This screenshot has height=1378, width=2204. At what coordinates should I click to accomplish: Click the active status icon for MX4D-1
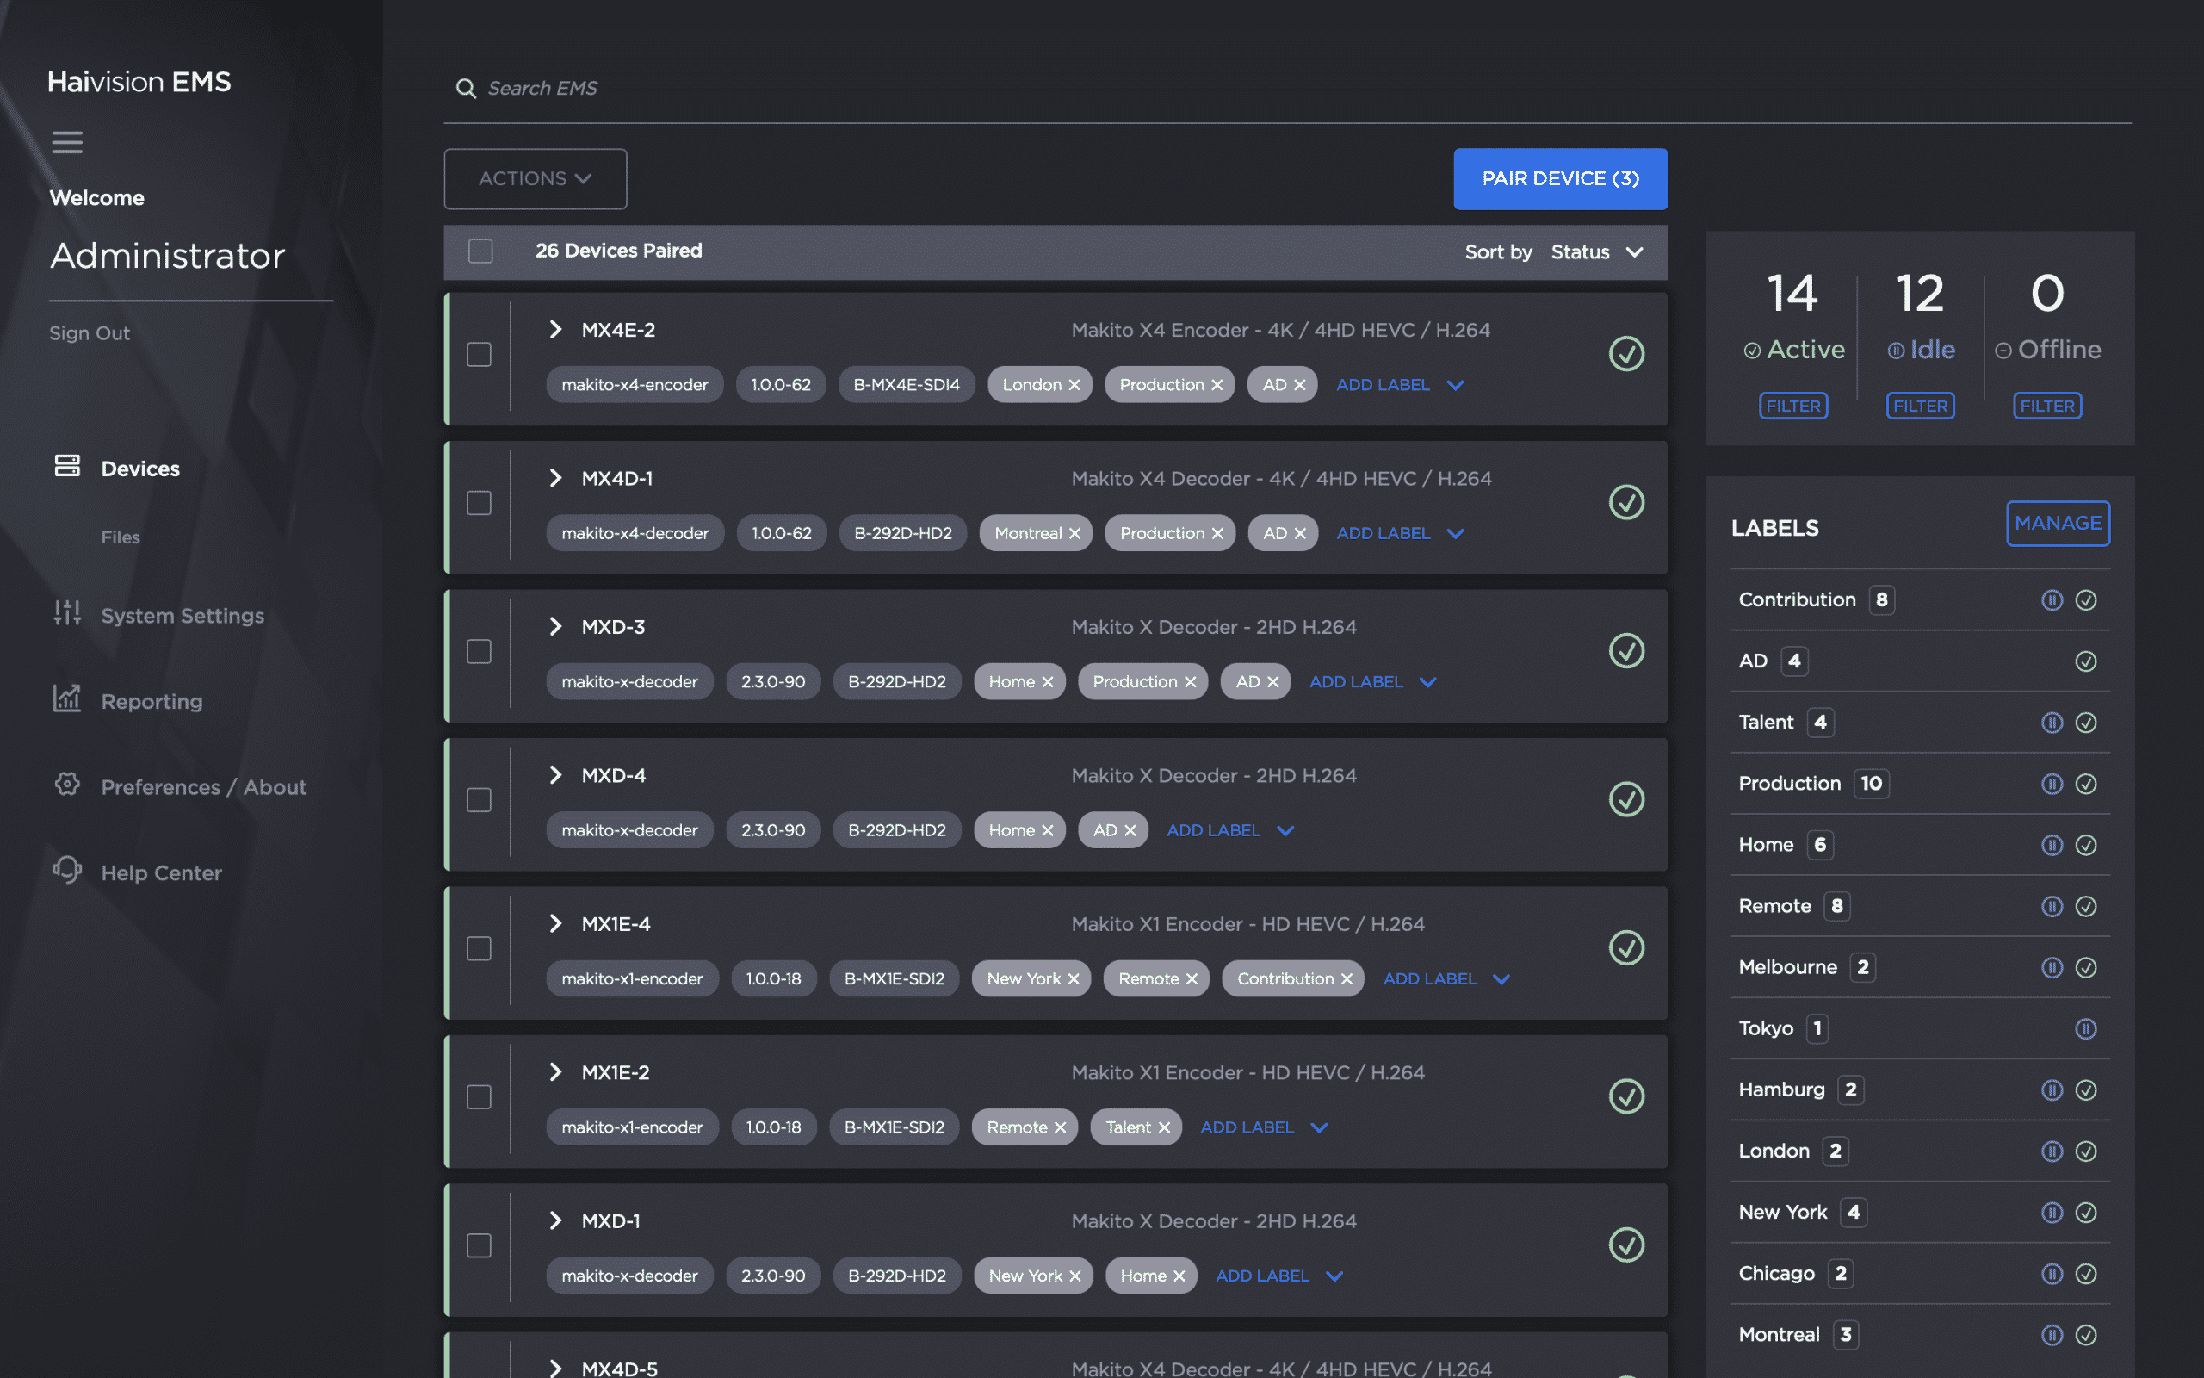pyautogui.click(x=1625, y=502)
